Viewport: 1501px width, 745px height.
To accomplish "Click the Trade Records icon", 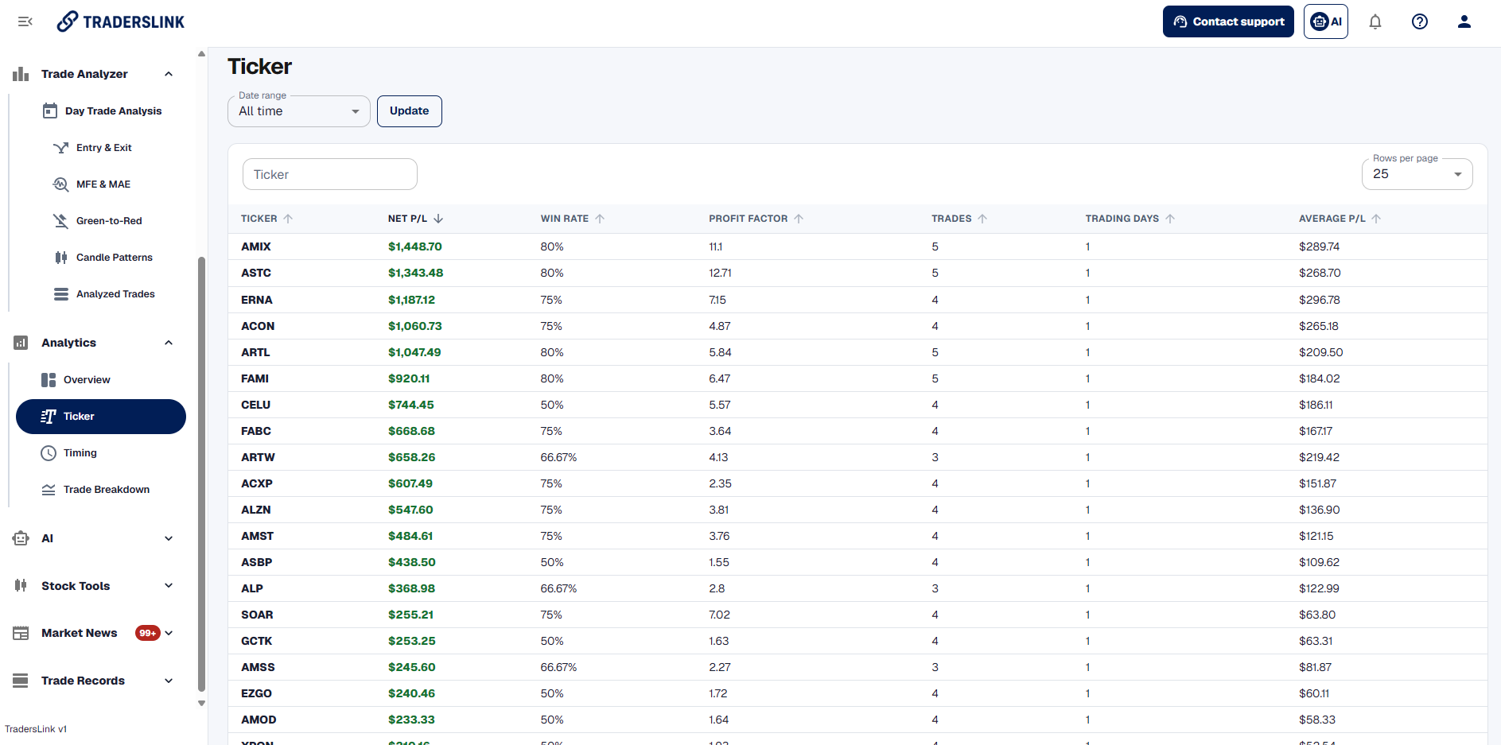I will pyautogui.click(x=21, y=681).
